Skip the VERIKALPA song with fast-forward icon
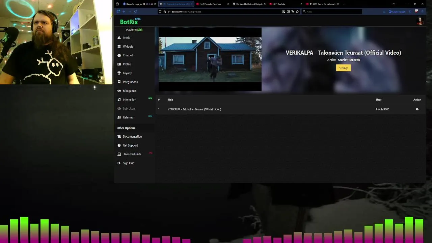432x243 pixels. tap(417, 109)
